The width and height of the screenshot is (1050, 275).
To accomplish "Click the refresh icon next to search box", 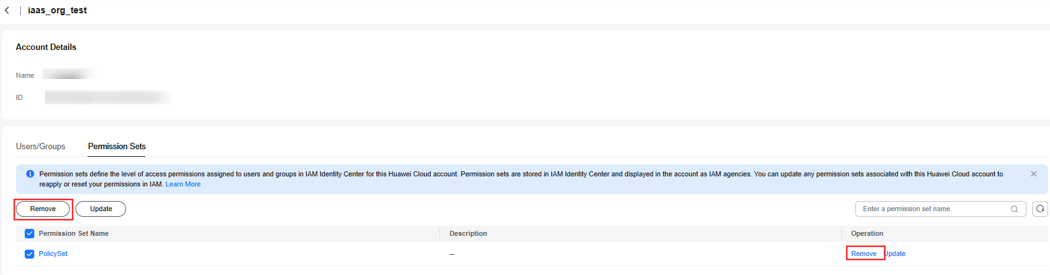I will click(1040, 209).
